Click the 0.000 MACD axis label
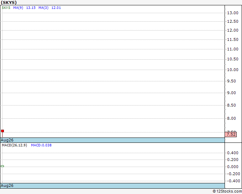Image resolution: width=242 pixels, height=194 pixels. [x=233, y=167]
